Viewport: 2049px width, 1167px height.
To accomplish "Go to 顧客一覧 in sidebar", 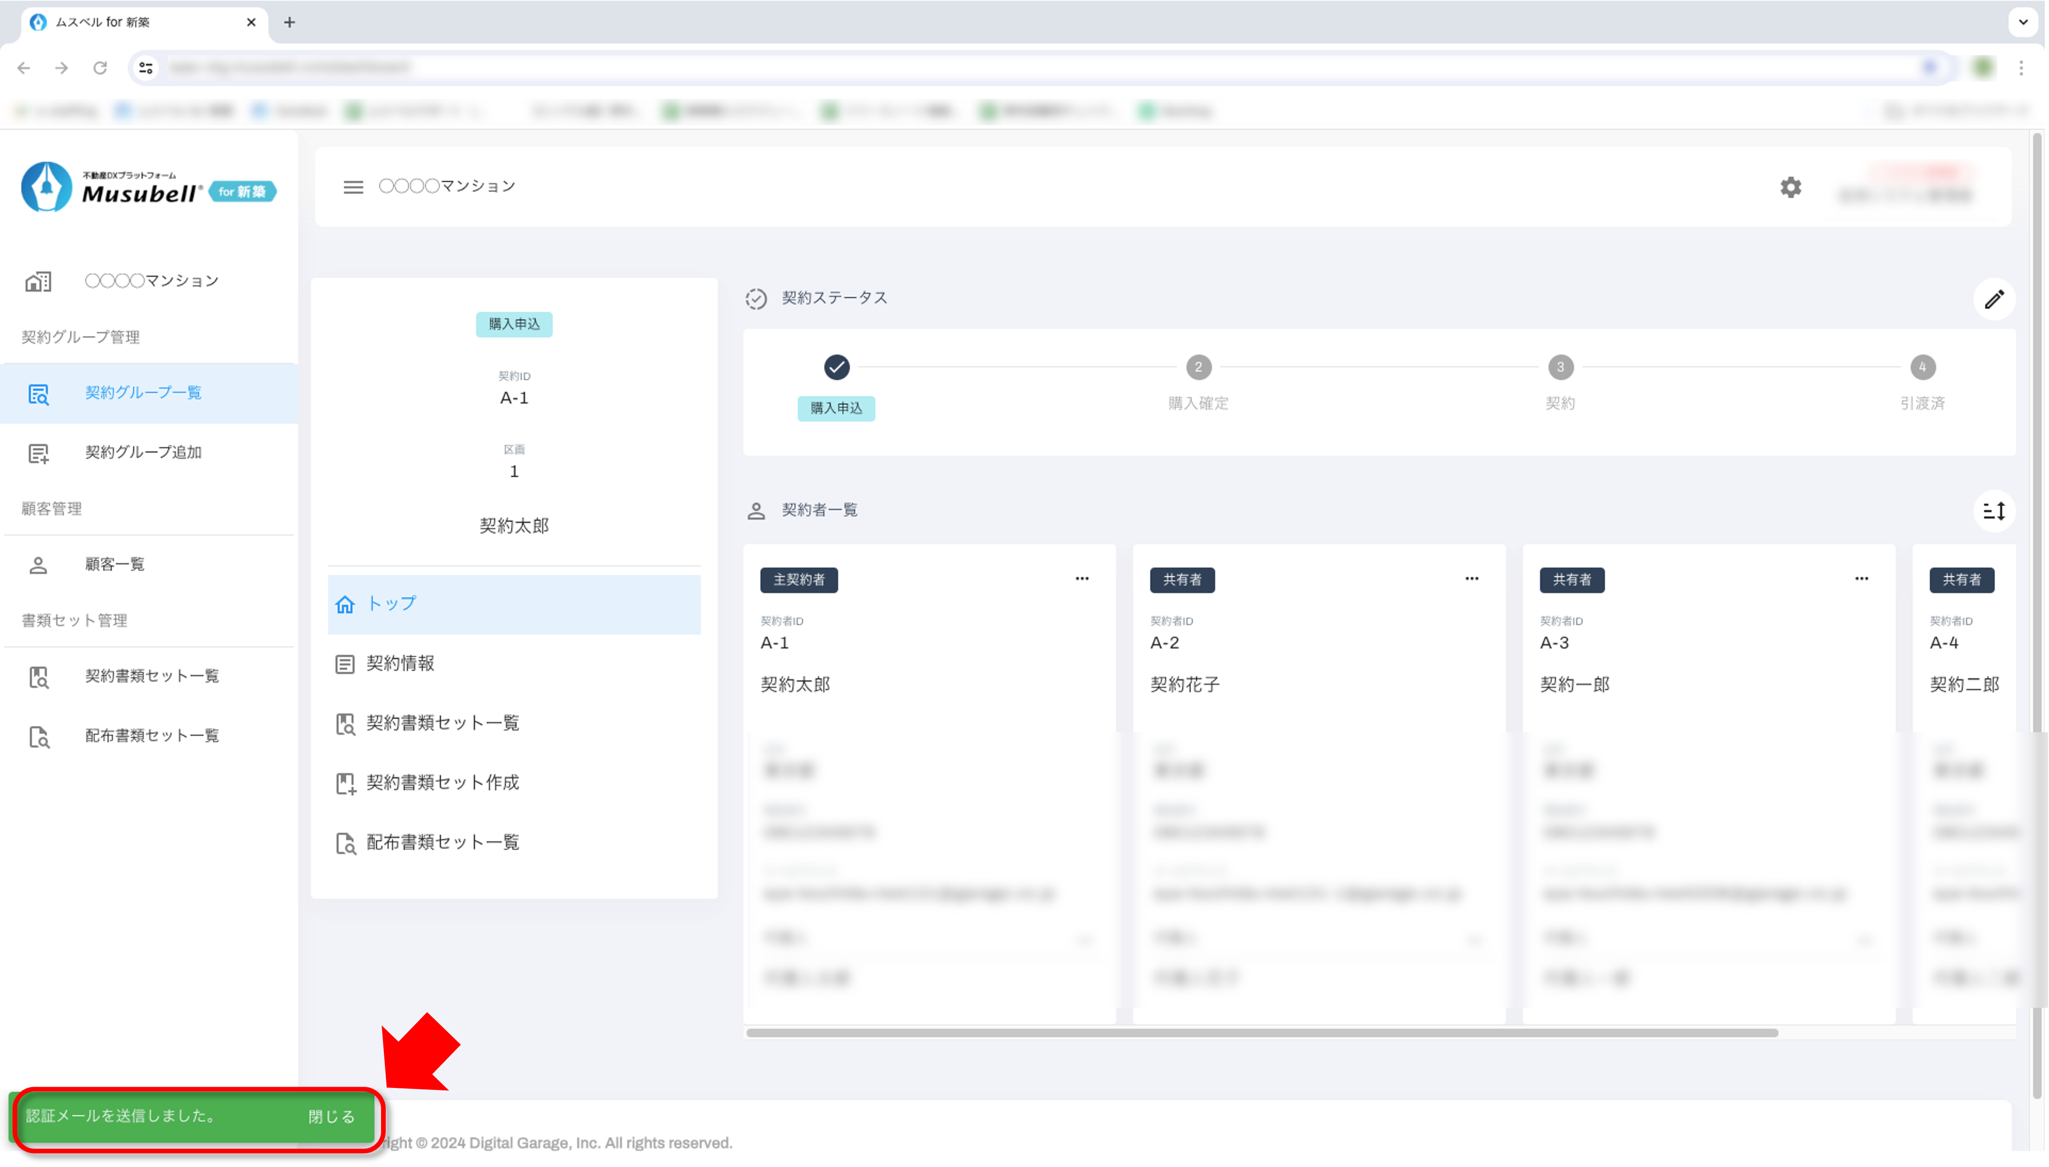I will click(x=115, y=564).
